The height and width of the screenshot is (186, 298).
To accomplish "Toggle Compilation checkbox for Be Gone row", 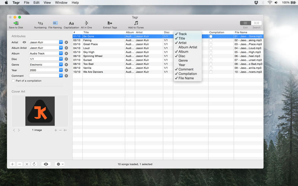I will coord(211,36).
